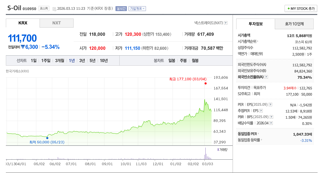The height and width of the screenshot is (173, 327).
Task: Open the 호가10단계 tab
Action: [x=294, y=24]
